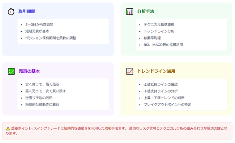235x143 pixels.
Task: Click the RSI、MACD等の指標活用 item
Action: (163, 45)
